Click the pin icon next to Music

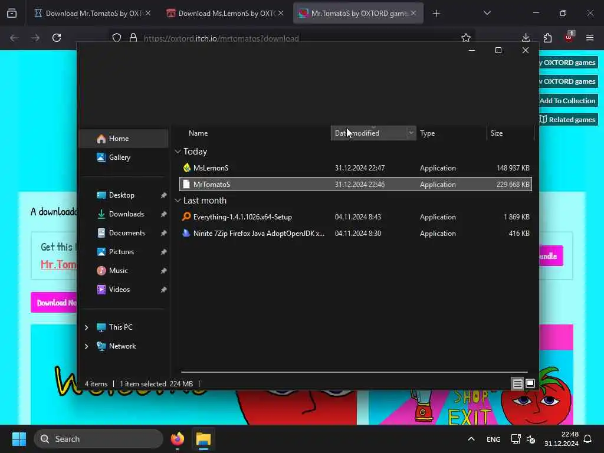[x=164, y=271]
